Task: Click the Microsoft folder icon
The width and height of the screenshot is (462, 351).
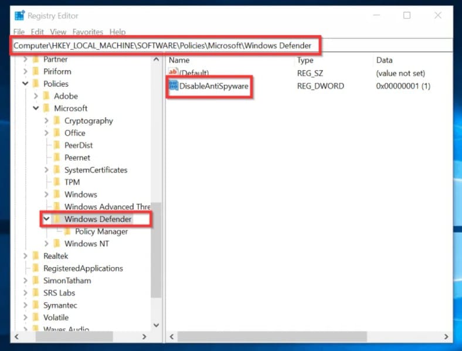Action: coord(46,108)
